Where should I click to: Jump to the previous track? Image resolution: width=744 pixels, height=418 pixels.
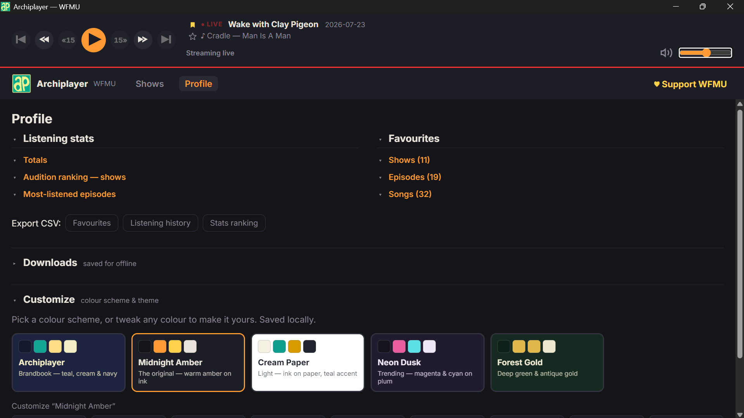pos(21,40)
